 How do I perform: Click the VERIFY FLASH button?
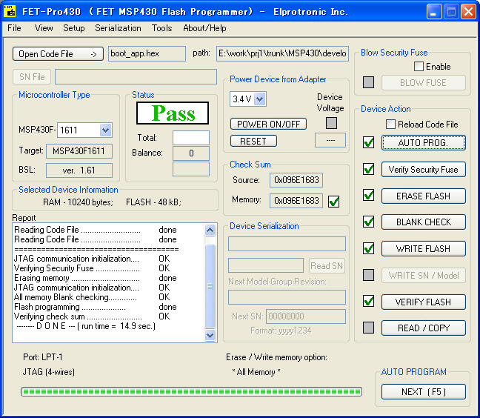(x=424, y=302)
